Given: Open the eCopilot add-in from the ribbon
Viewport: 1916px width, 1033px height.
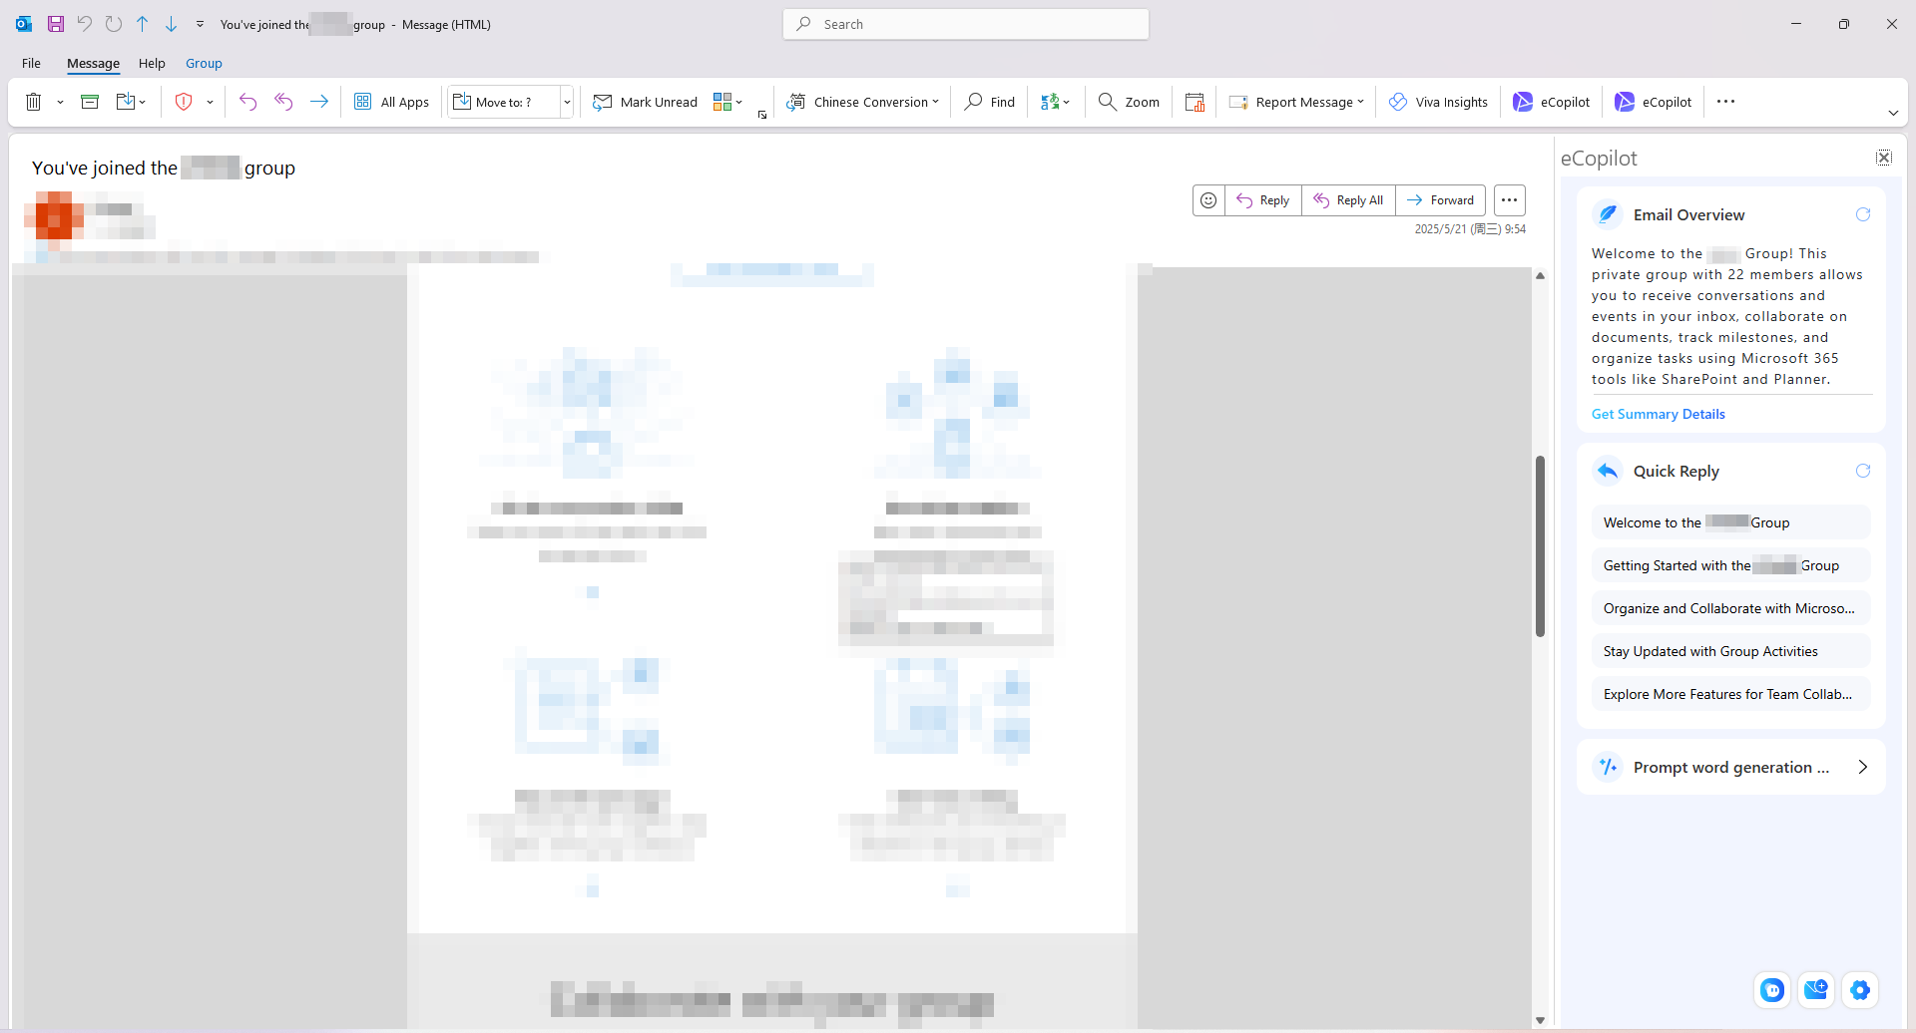Looking at the screenshot, I should [x=1551, y=101].
